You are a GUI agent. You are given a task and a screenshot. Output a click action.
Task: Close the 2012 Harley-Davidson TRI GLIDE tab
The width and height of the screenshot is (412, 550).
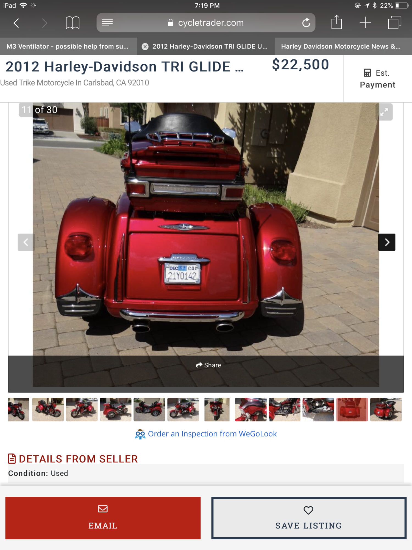point(145,46)
